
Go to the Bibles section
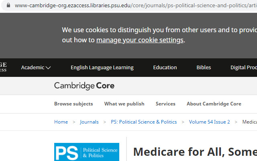pyautogui.click(x=204, y=68)
